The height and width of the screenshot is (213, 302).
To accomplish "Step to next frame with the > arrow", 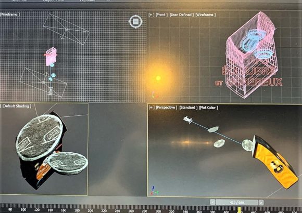I will click(261, 203).
